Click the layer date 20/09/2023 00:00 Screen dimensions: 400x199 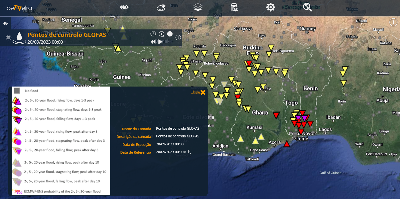pyautogui.click(x=45, y=42)
